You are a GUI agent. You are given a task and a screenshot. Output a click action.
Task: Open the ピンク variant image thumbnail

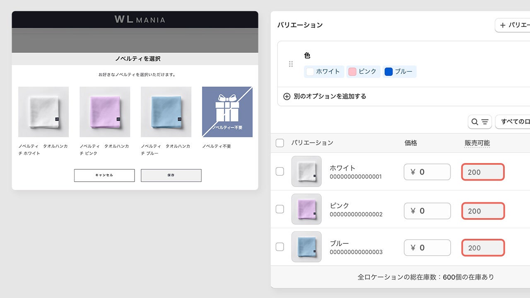click(x=306, y=209)
